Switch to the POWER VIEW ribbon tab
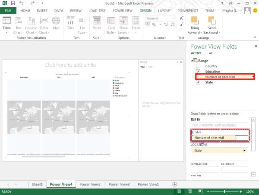 coord(123,10)
